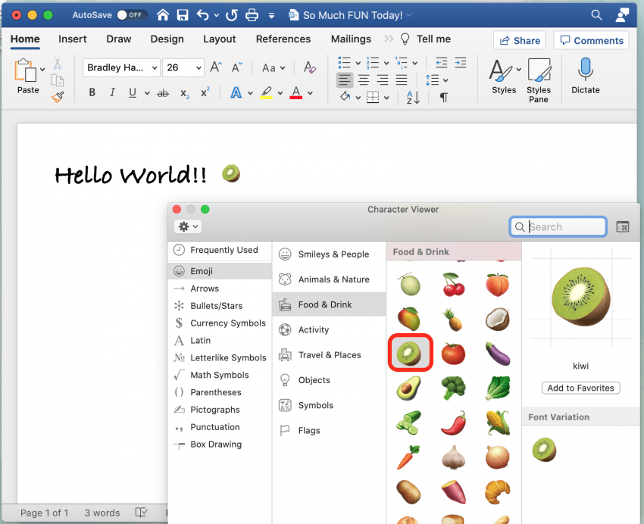Open the Change Case Aa dropdown
This screenshot has height=524, width=644.
274,67
